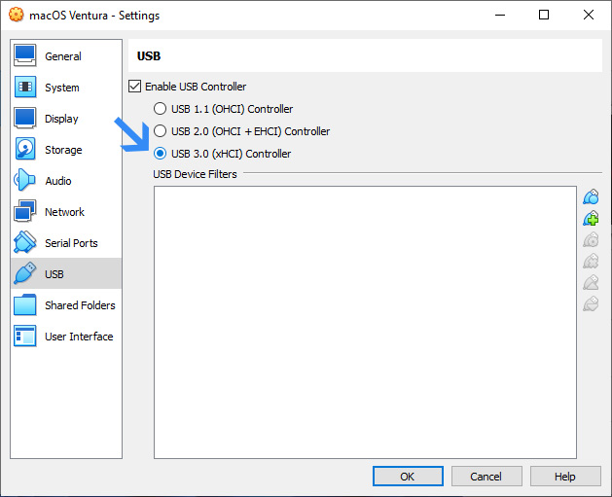
Task: Click inside the USB Device Filters list
Action: tap(365, 321)
